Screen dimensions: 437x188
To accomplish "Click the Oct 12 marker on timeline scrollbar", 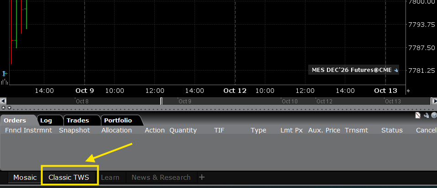I will [x=324, y=102].
